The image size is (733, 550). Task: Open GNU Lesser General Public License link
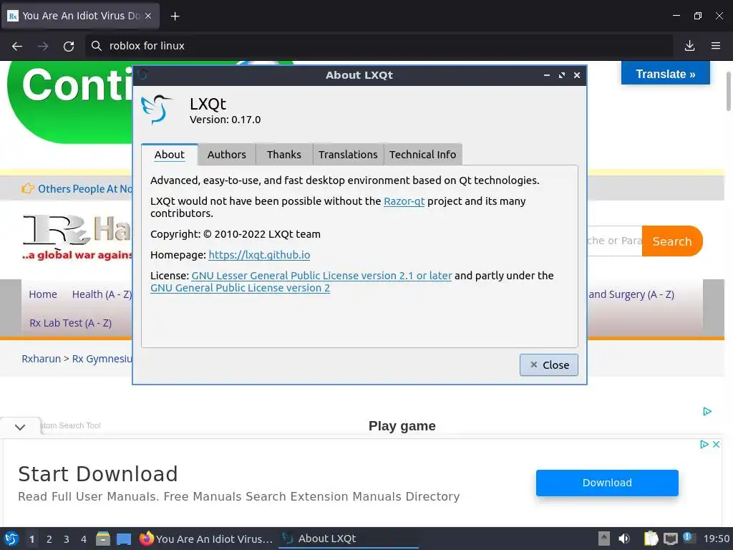[321, 276]
